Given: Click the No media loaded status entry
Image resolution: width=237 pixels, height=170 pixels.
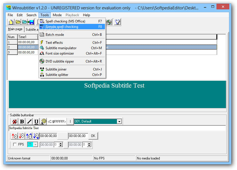Looking at the screenshot, I should [182, 158].
